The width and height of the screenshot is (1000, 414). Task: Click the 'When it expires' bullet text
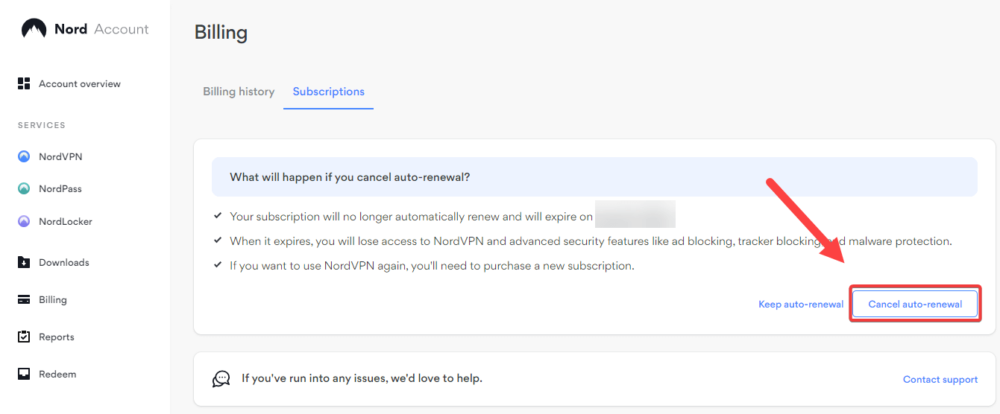[x=591, y=241]
